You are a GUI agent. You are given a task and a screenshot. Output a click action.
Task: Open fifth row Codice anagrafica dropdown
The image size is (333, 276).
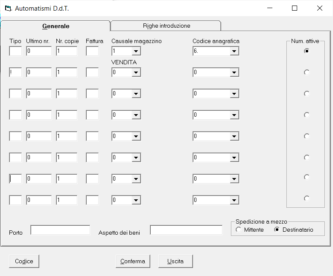tap(234, 136)
